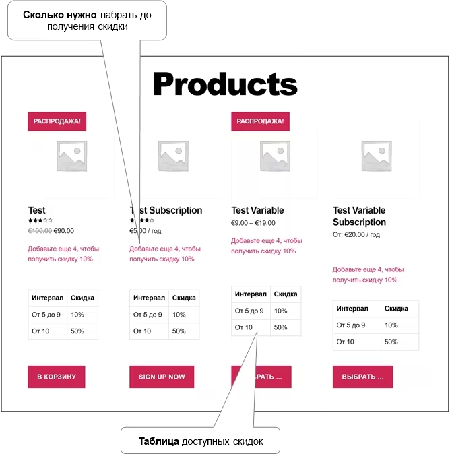
Task: Click the 50% cell in Test Variable's table
Action: pos(281,327)
